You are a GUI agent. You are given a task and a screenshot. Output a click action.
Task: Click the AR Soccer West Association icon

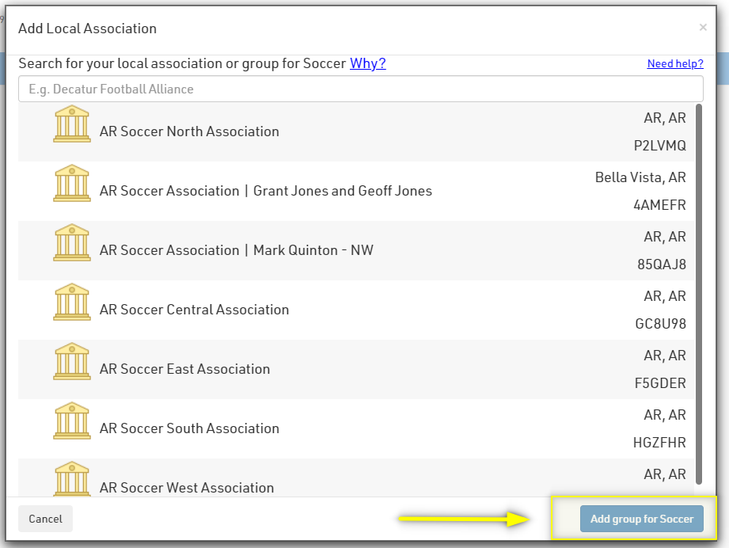pyautogui.click(x=71, y=480)
